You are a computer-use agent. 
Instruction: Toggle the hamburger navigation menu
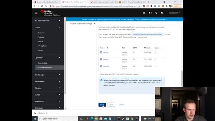pos(36,13)
